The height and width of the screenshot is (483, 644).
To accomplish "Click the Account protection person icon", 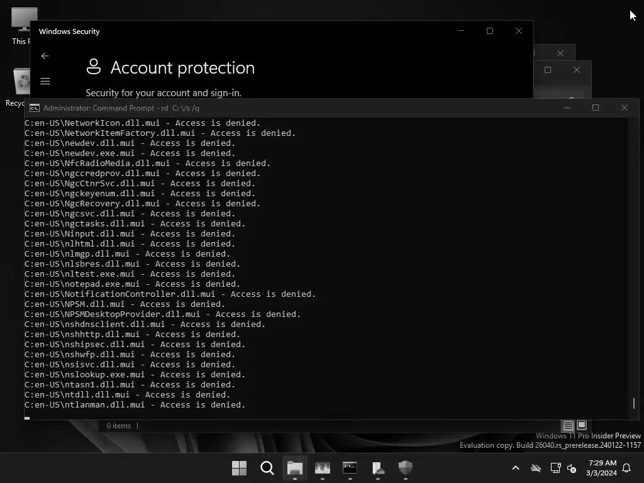I will coord(94,67).
